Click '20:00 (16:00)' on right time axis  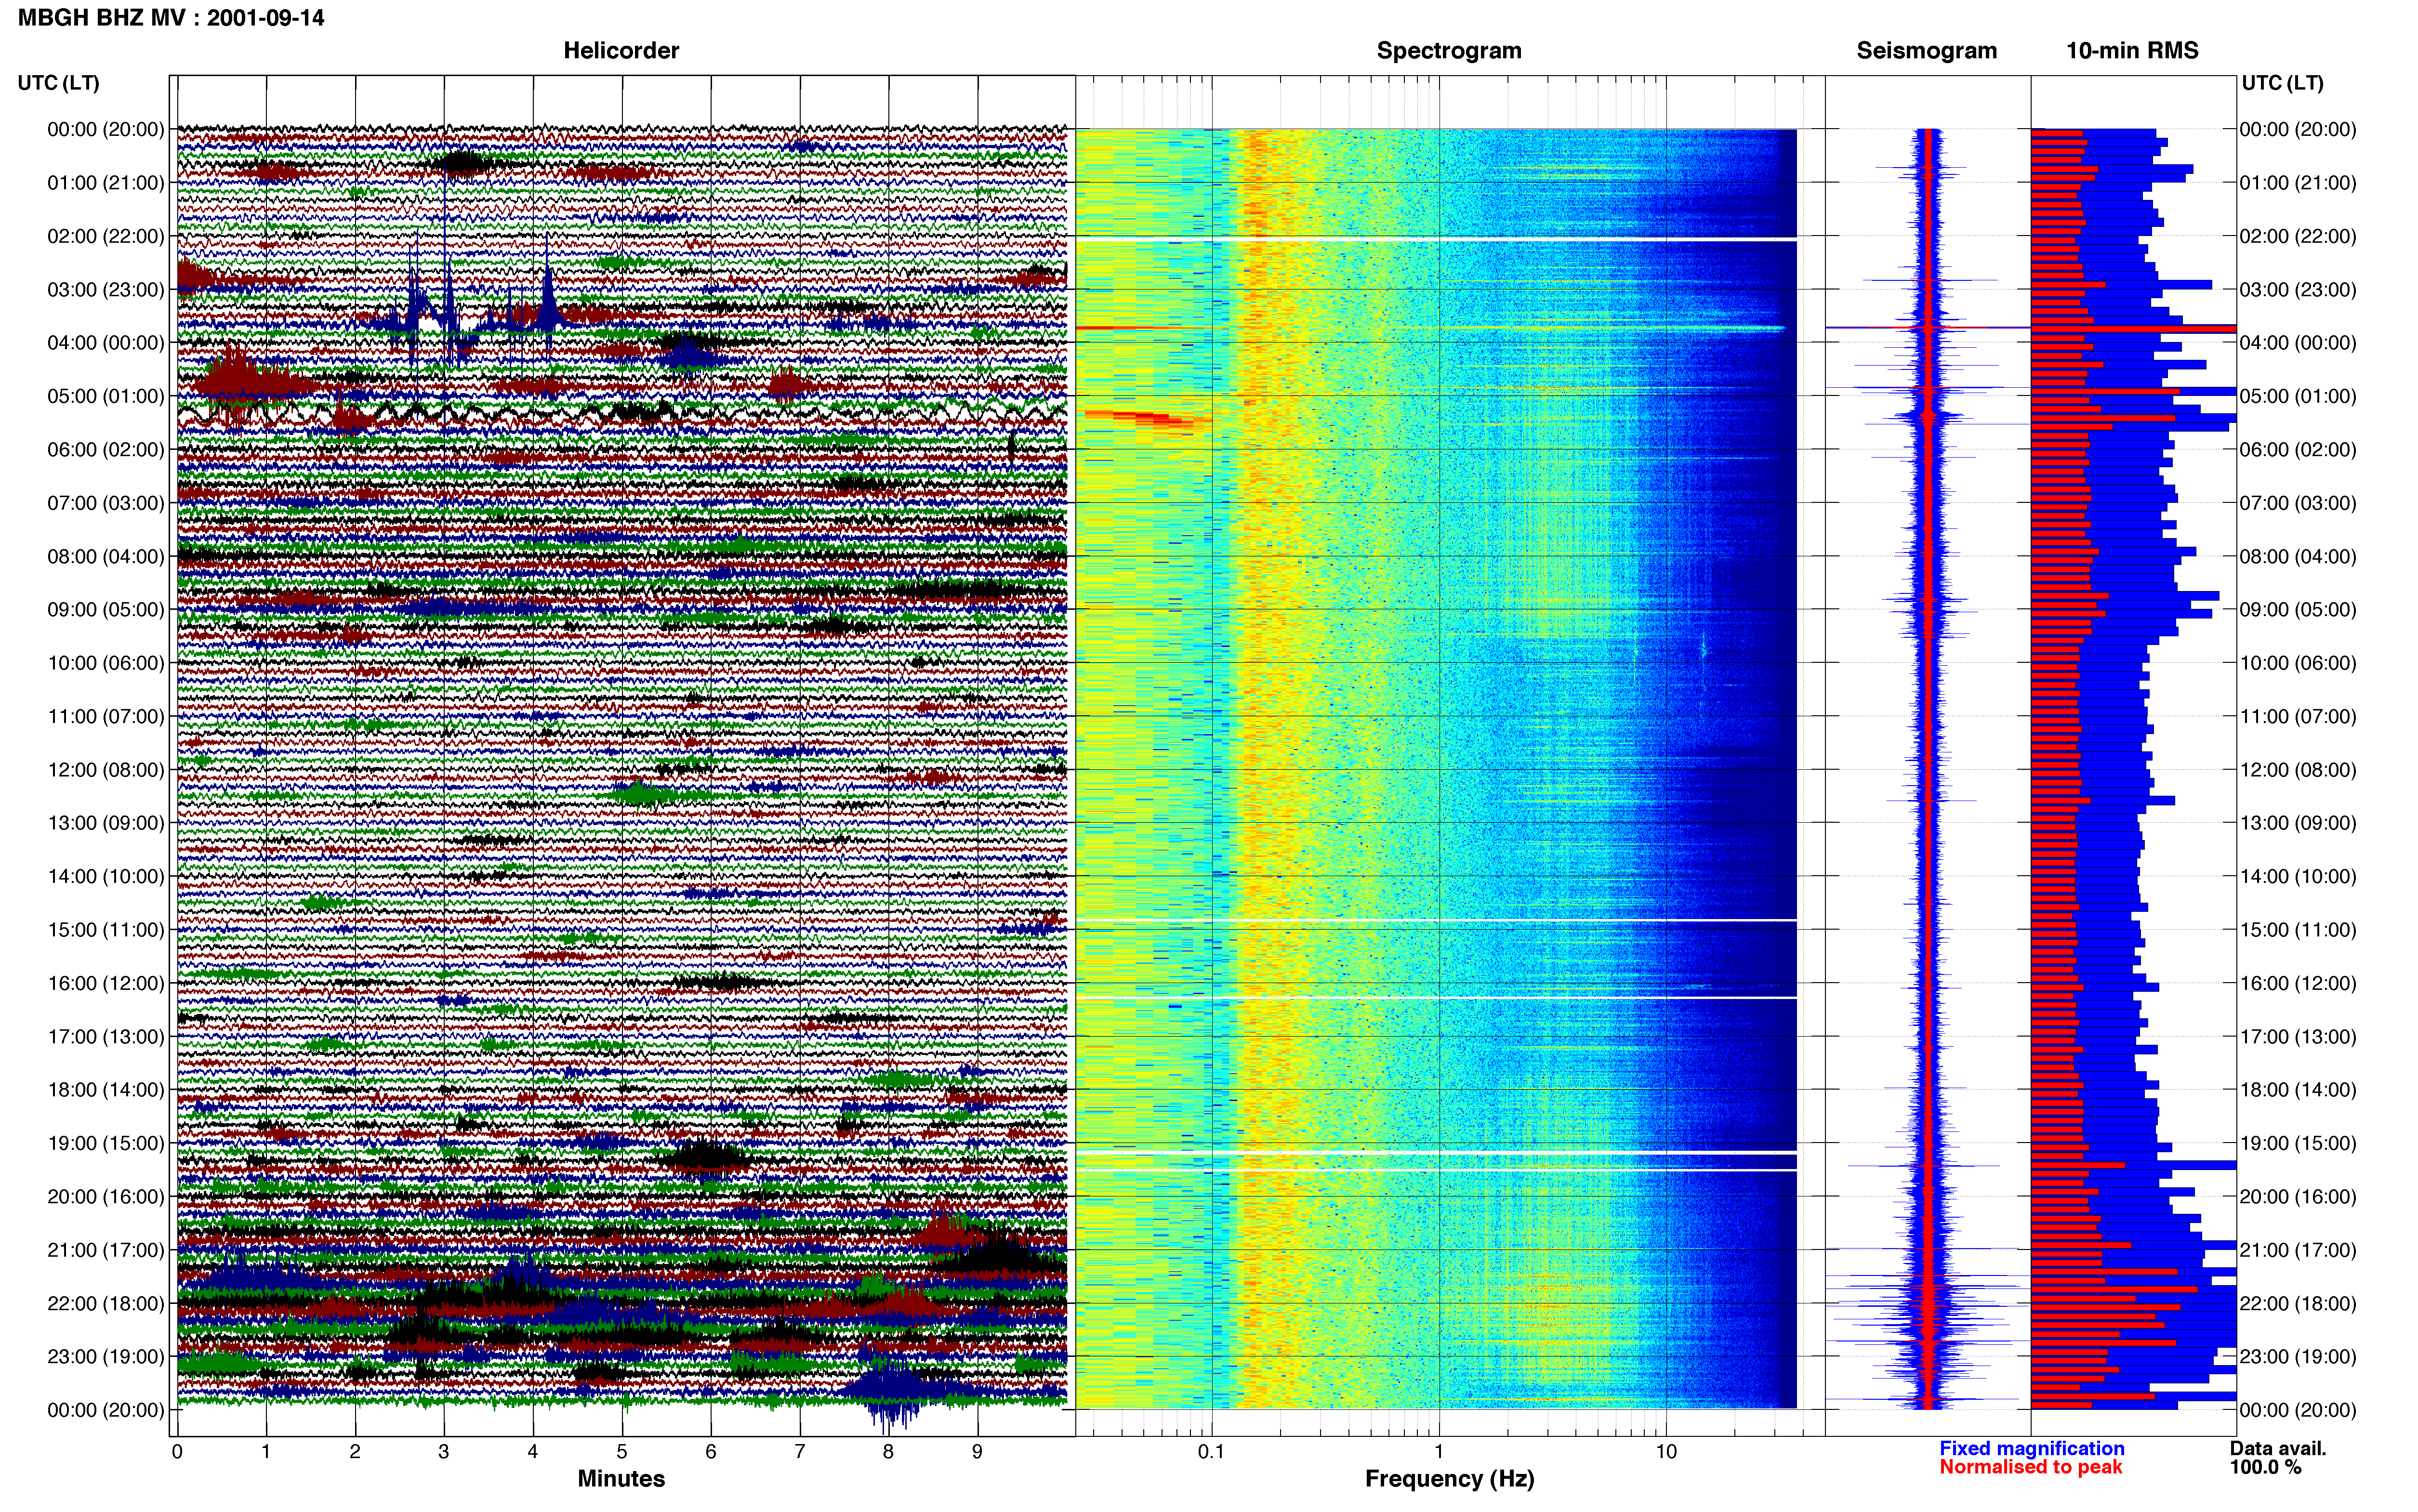(2298, 1197)
